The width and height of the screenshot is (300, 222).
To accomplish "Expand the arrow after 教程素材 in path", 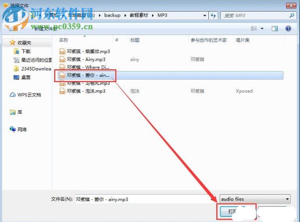I will tap(153, 15).
